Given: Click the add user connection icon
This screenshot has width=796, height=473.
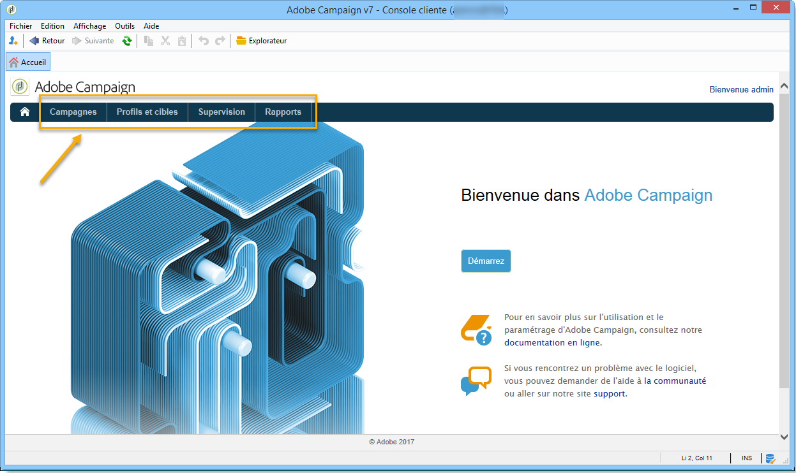Looking at the screenshot, I should 13,41.
